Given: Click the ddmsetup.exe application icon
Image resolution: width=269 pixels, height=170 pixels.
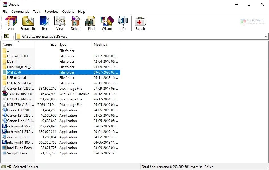Looking at the screenshot, I should (x=4, y=137).
